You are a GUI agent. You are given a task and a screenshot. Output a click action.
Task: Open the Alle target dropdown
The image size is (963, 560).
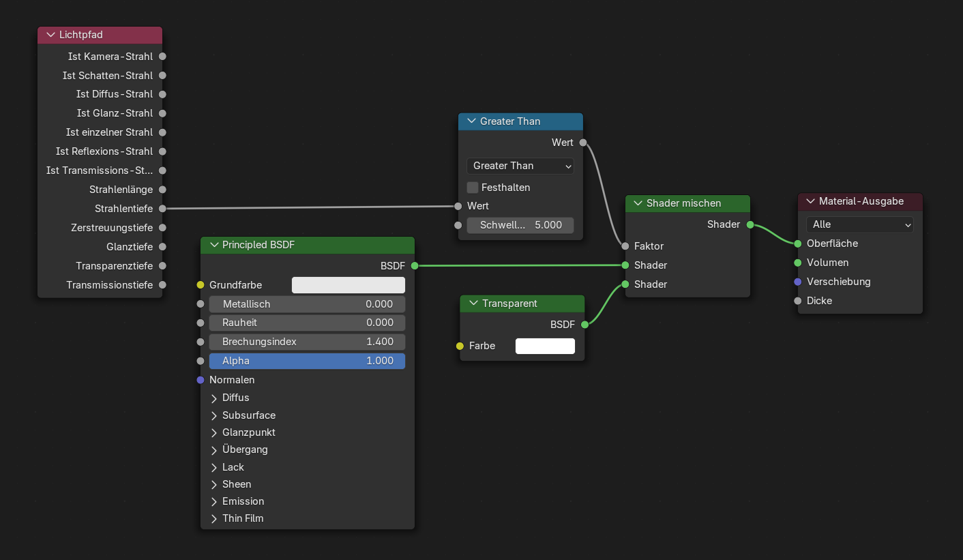860,224
